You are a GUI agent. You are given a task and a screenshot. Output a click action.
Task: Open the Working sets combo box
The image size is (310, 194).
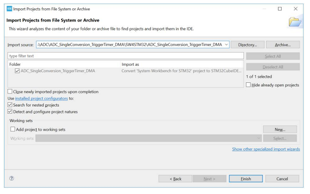[x=149, y=138]
